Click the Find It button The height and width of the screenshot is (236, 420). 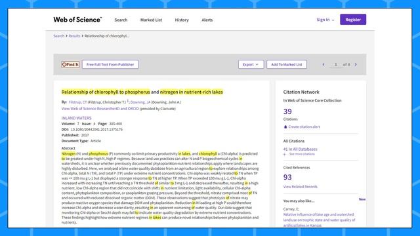pos(70,64)
